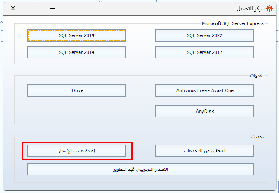Click إعادة تثبيت الإصدار button

click(77, 151)
